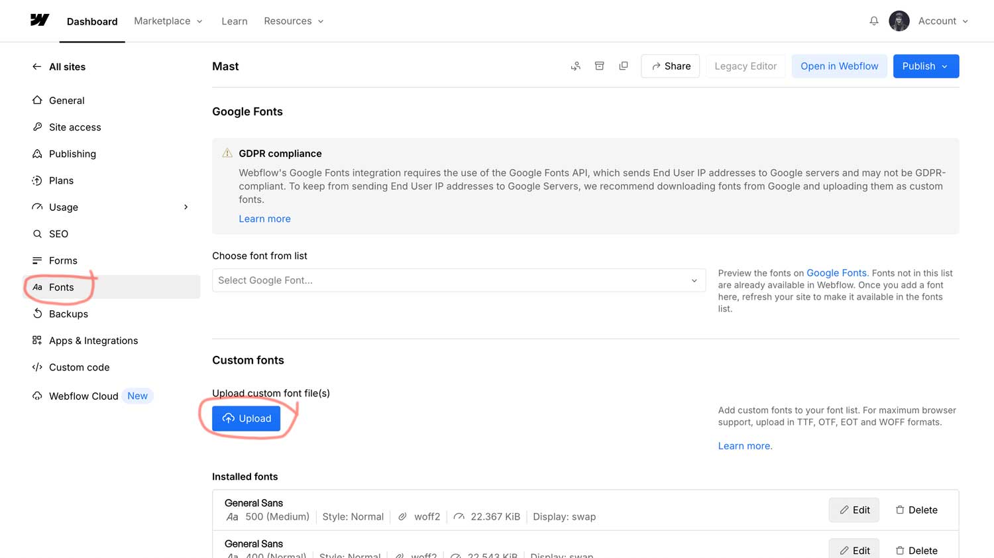
Task: Select Fonts in the sidebar
Action: click(111, 287)
